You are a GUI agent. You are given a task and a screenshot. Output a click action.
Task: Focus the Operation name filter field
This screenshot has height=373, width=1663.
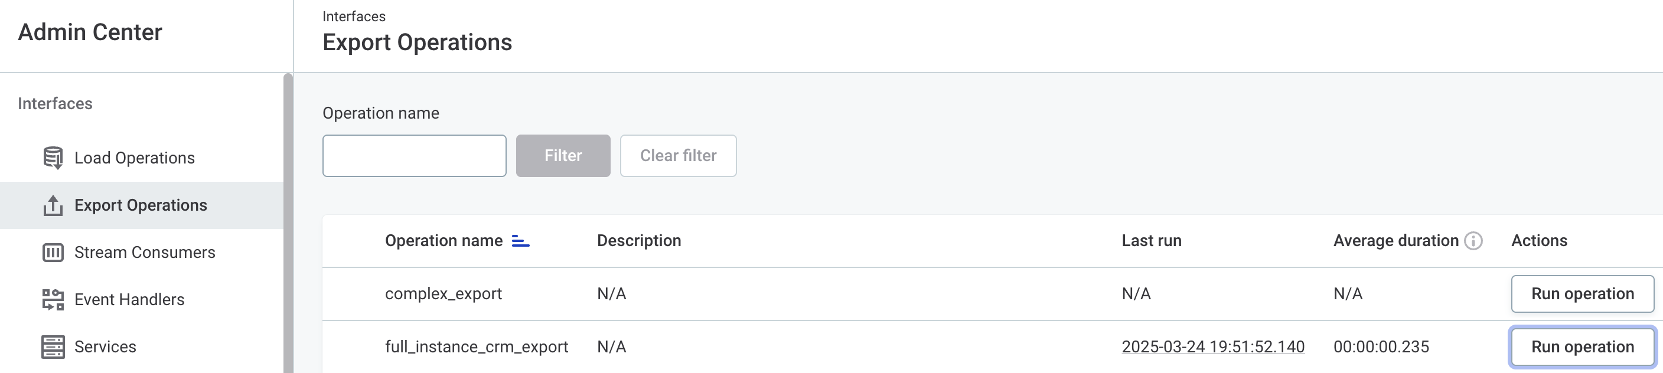pos(414,156)
